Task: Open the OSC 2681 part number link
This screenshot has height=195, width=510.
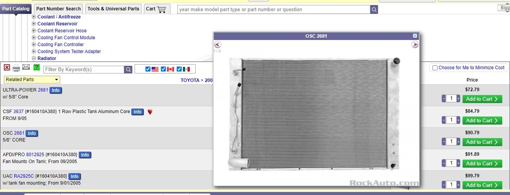Action: 19,133
